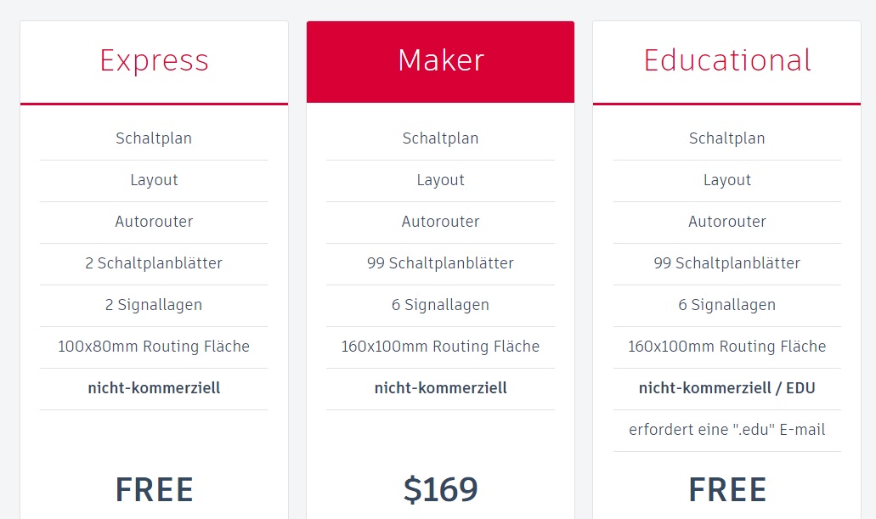Viewport: 876px width, 519px height.
Task: Click "2 Signallagen" in Express column
Action: point(154,305)
